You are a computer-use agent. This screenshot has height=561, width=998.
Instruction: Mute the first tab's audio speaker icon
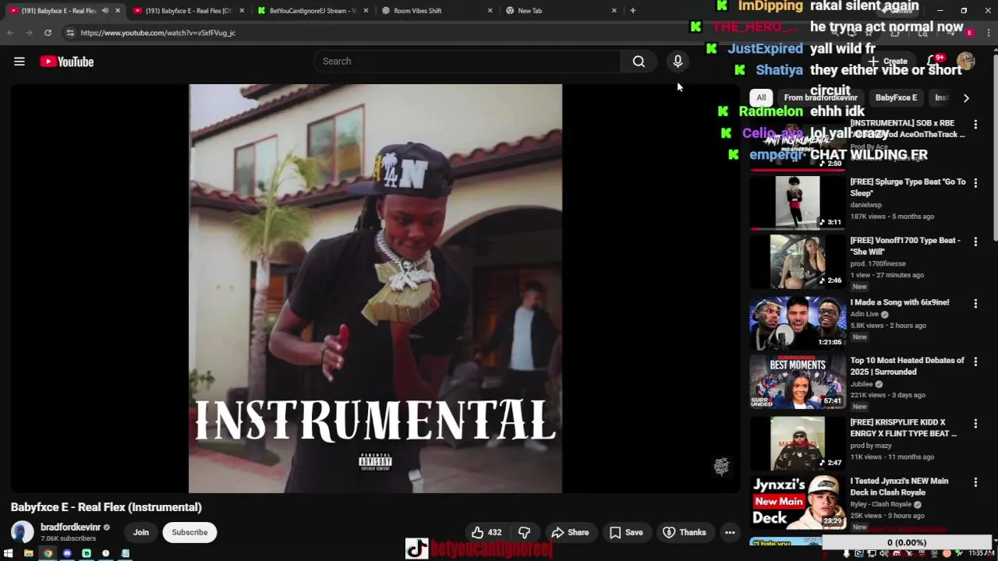click(x=104, y=11)
